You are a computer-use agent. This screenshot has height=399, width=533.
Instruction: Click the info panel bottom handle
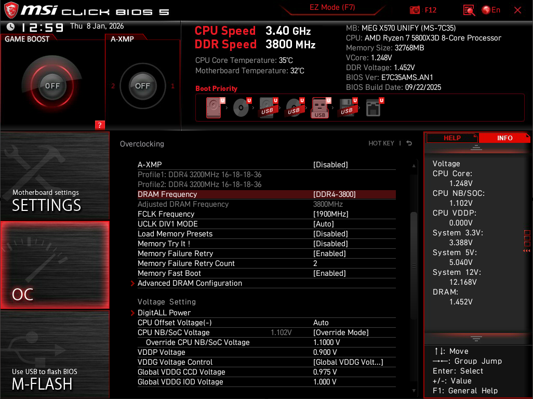(476, 338)
